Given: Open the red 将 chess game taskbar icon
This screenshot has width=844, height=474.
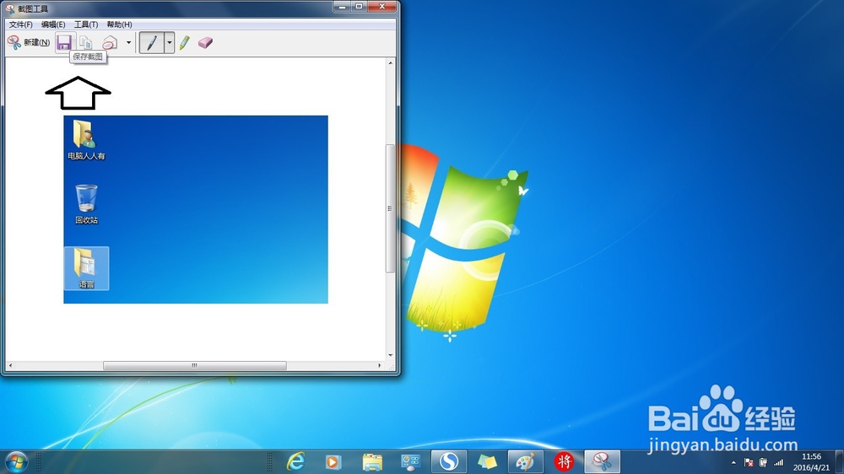Looking at the screenshot, I should pos(564,461).
